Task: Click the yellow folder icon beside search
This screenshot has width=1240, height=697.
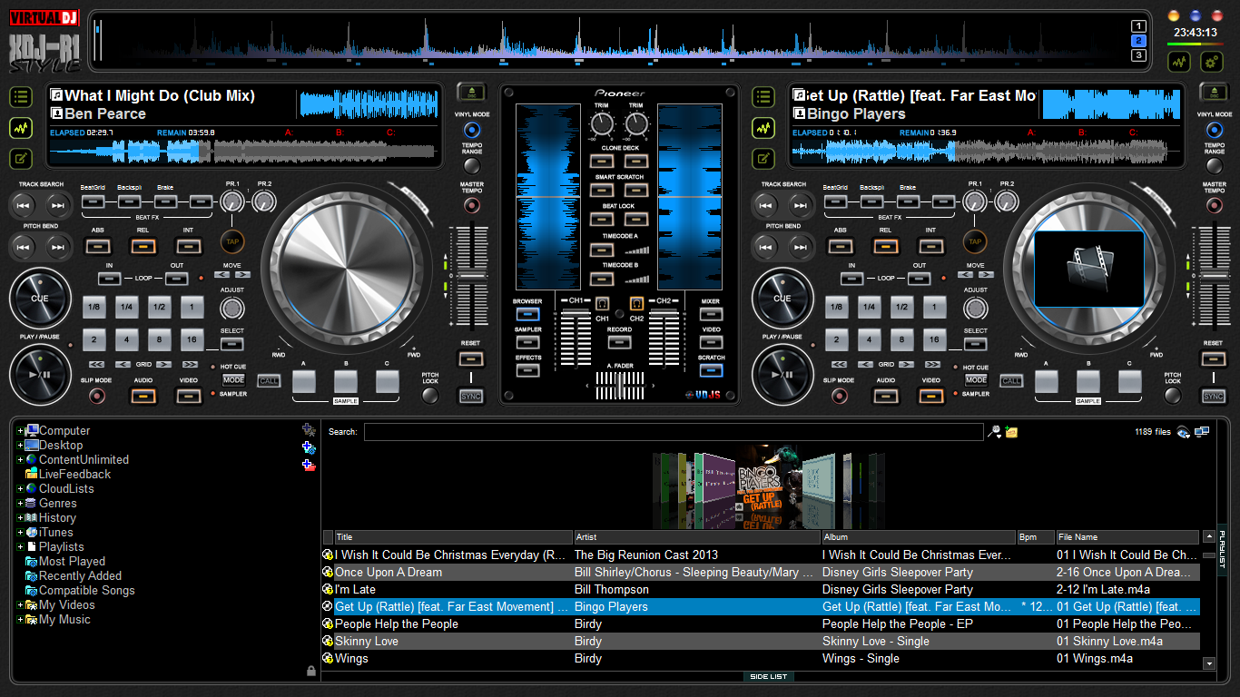Action: [x=1011, y=432]
